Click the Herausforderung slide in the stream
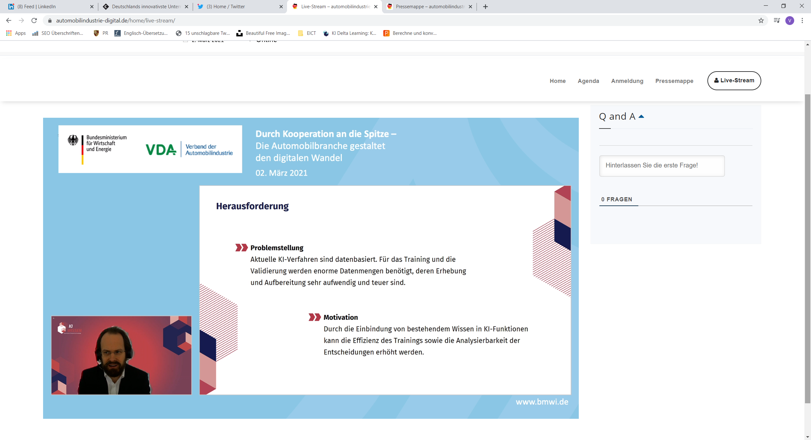811x440 pixels. click(x=385, y=290)
